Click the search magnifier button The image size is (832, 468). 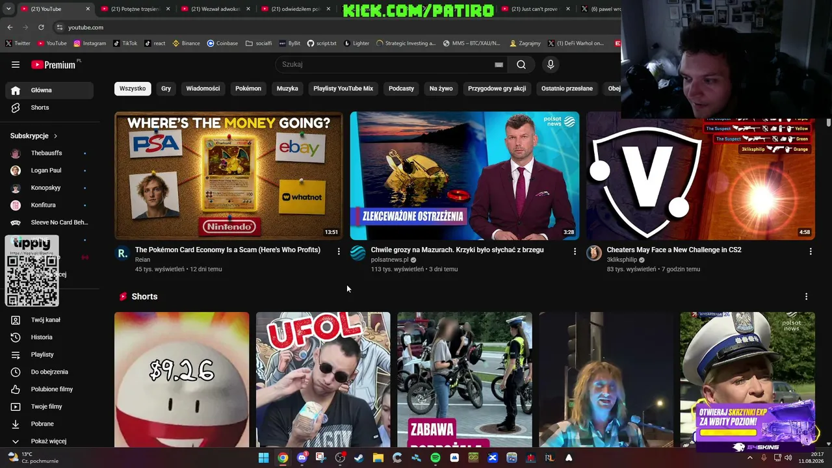[x=521, y=64]
